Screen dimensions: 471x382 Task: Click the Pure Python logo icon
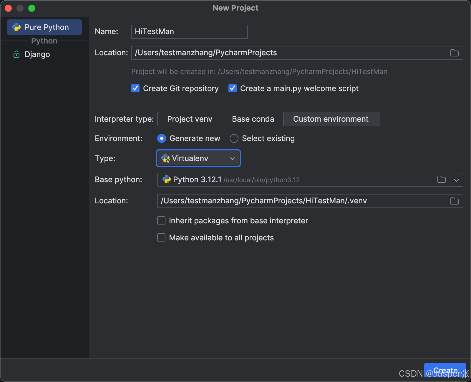[x=16, y=27]
